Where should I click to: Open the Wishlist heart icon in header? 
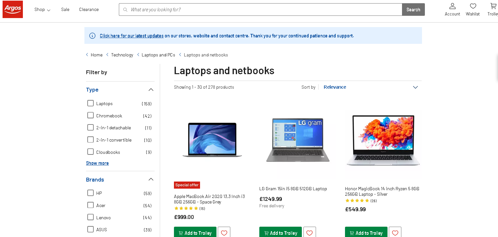tap(473, 6)
